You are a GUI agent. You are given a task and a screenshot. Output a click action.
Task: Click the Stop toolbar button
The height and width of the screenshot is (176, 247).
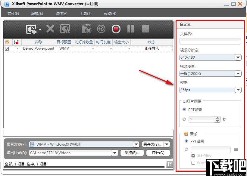145,29
